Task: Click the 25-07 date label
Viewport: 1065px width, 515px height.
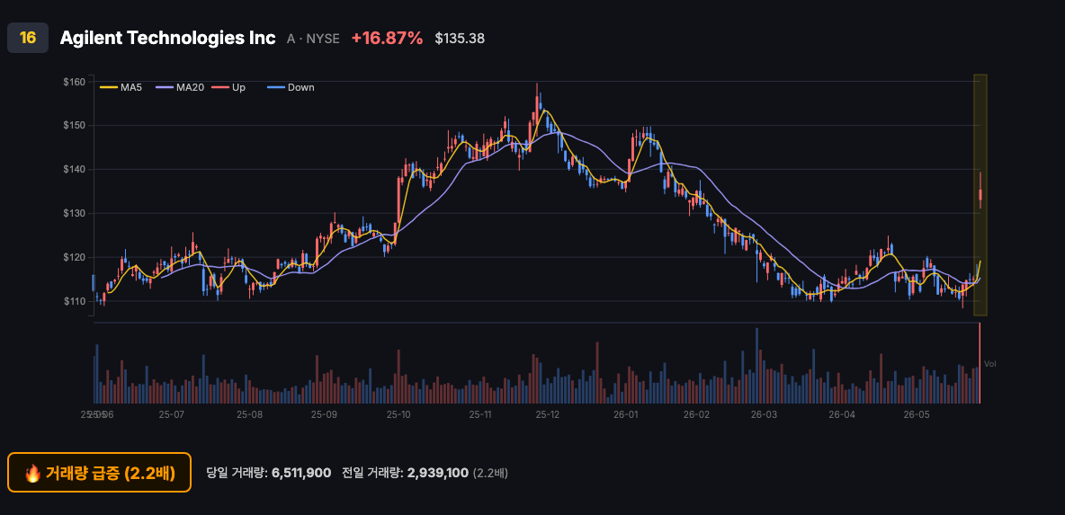Action: tap(171, 414)
